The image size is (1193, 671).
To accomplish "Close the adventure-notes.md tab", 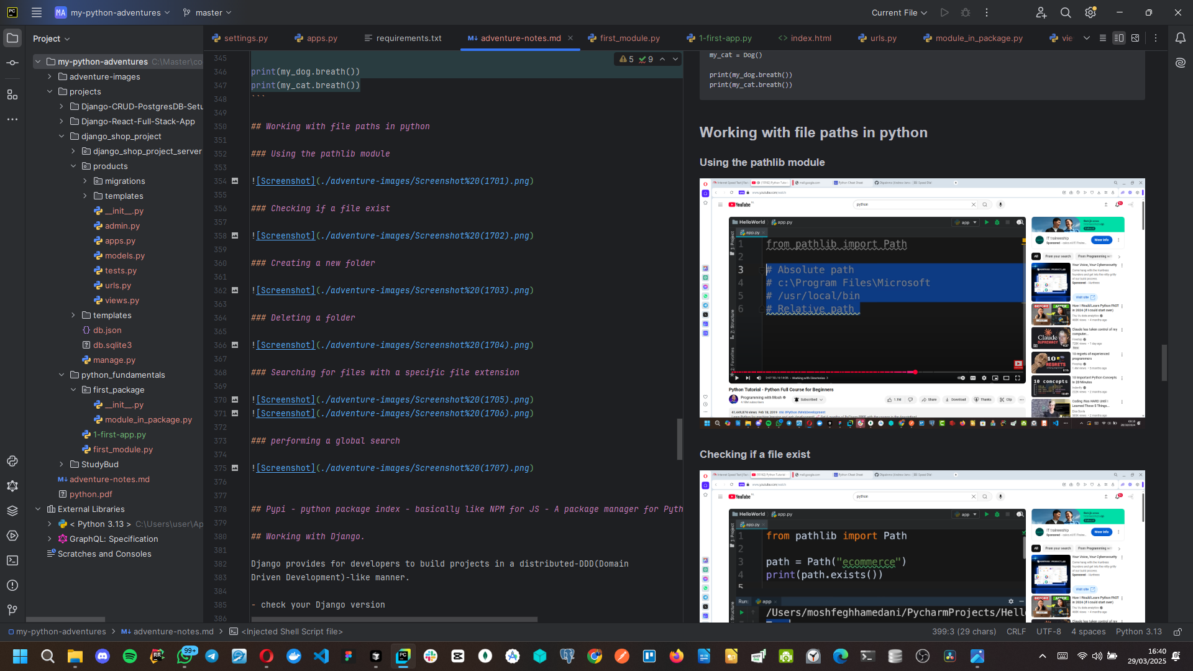I will [570, 38].
